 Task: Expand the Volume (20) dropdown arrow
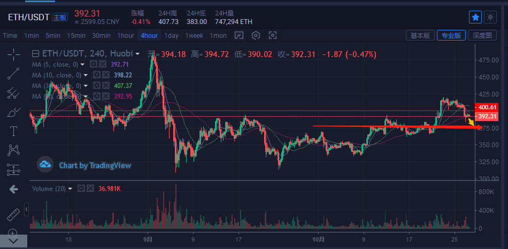[x=71, y=189]
